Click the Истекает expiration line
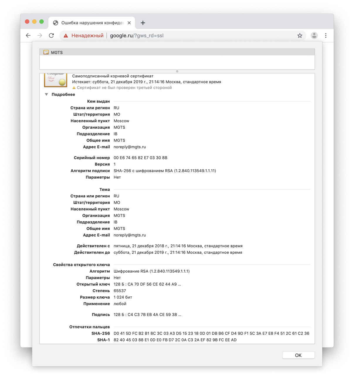Image resolution: width=354 pixels, height=376 pixels. click(147, 82)
